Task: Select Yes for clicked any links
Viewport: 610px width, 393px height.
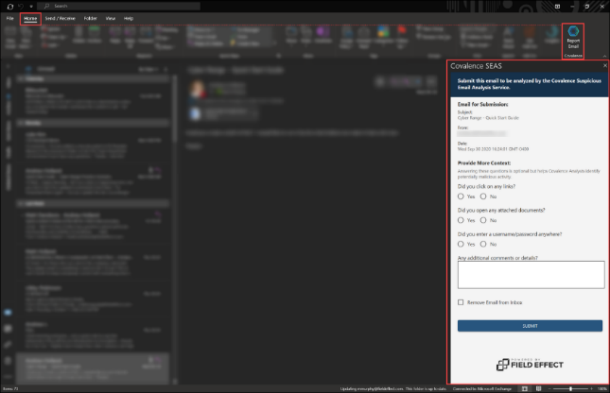Action: (x=461, y=196)
